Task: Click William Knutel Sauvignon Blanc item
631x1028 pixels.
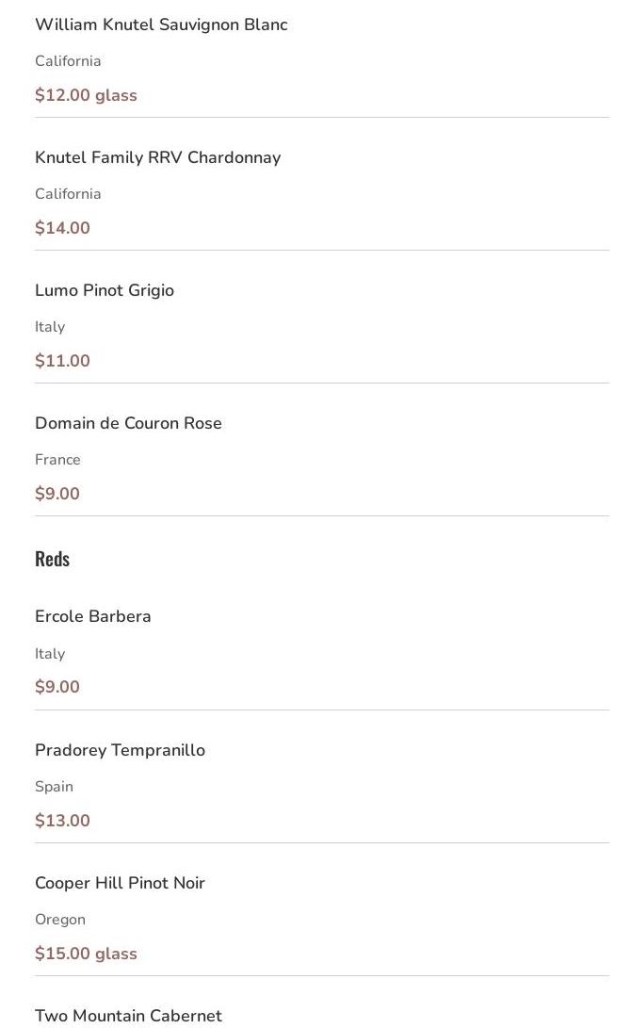Action: pos(161,25)
